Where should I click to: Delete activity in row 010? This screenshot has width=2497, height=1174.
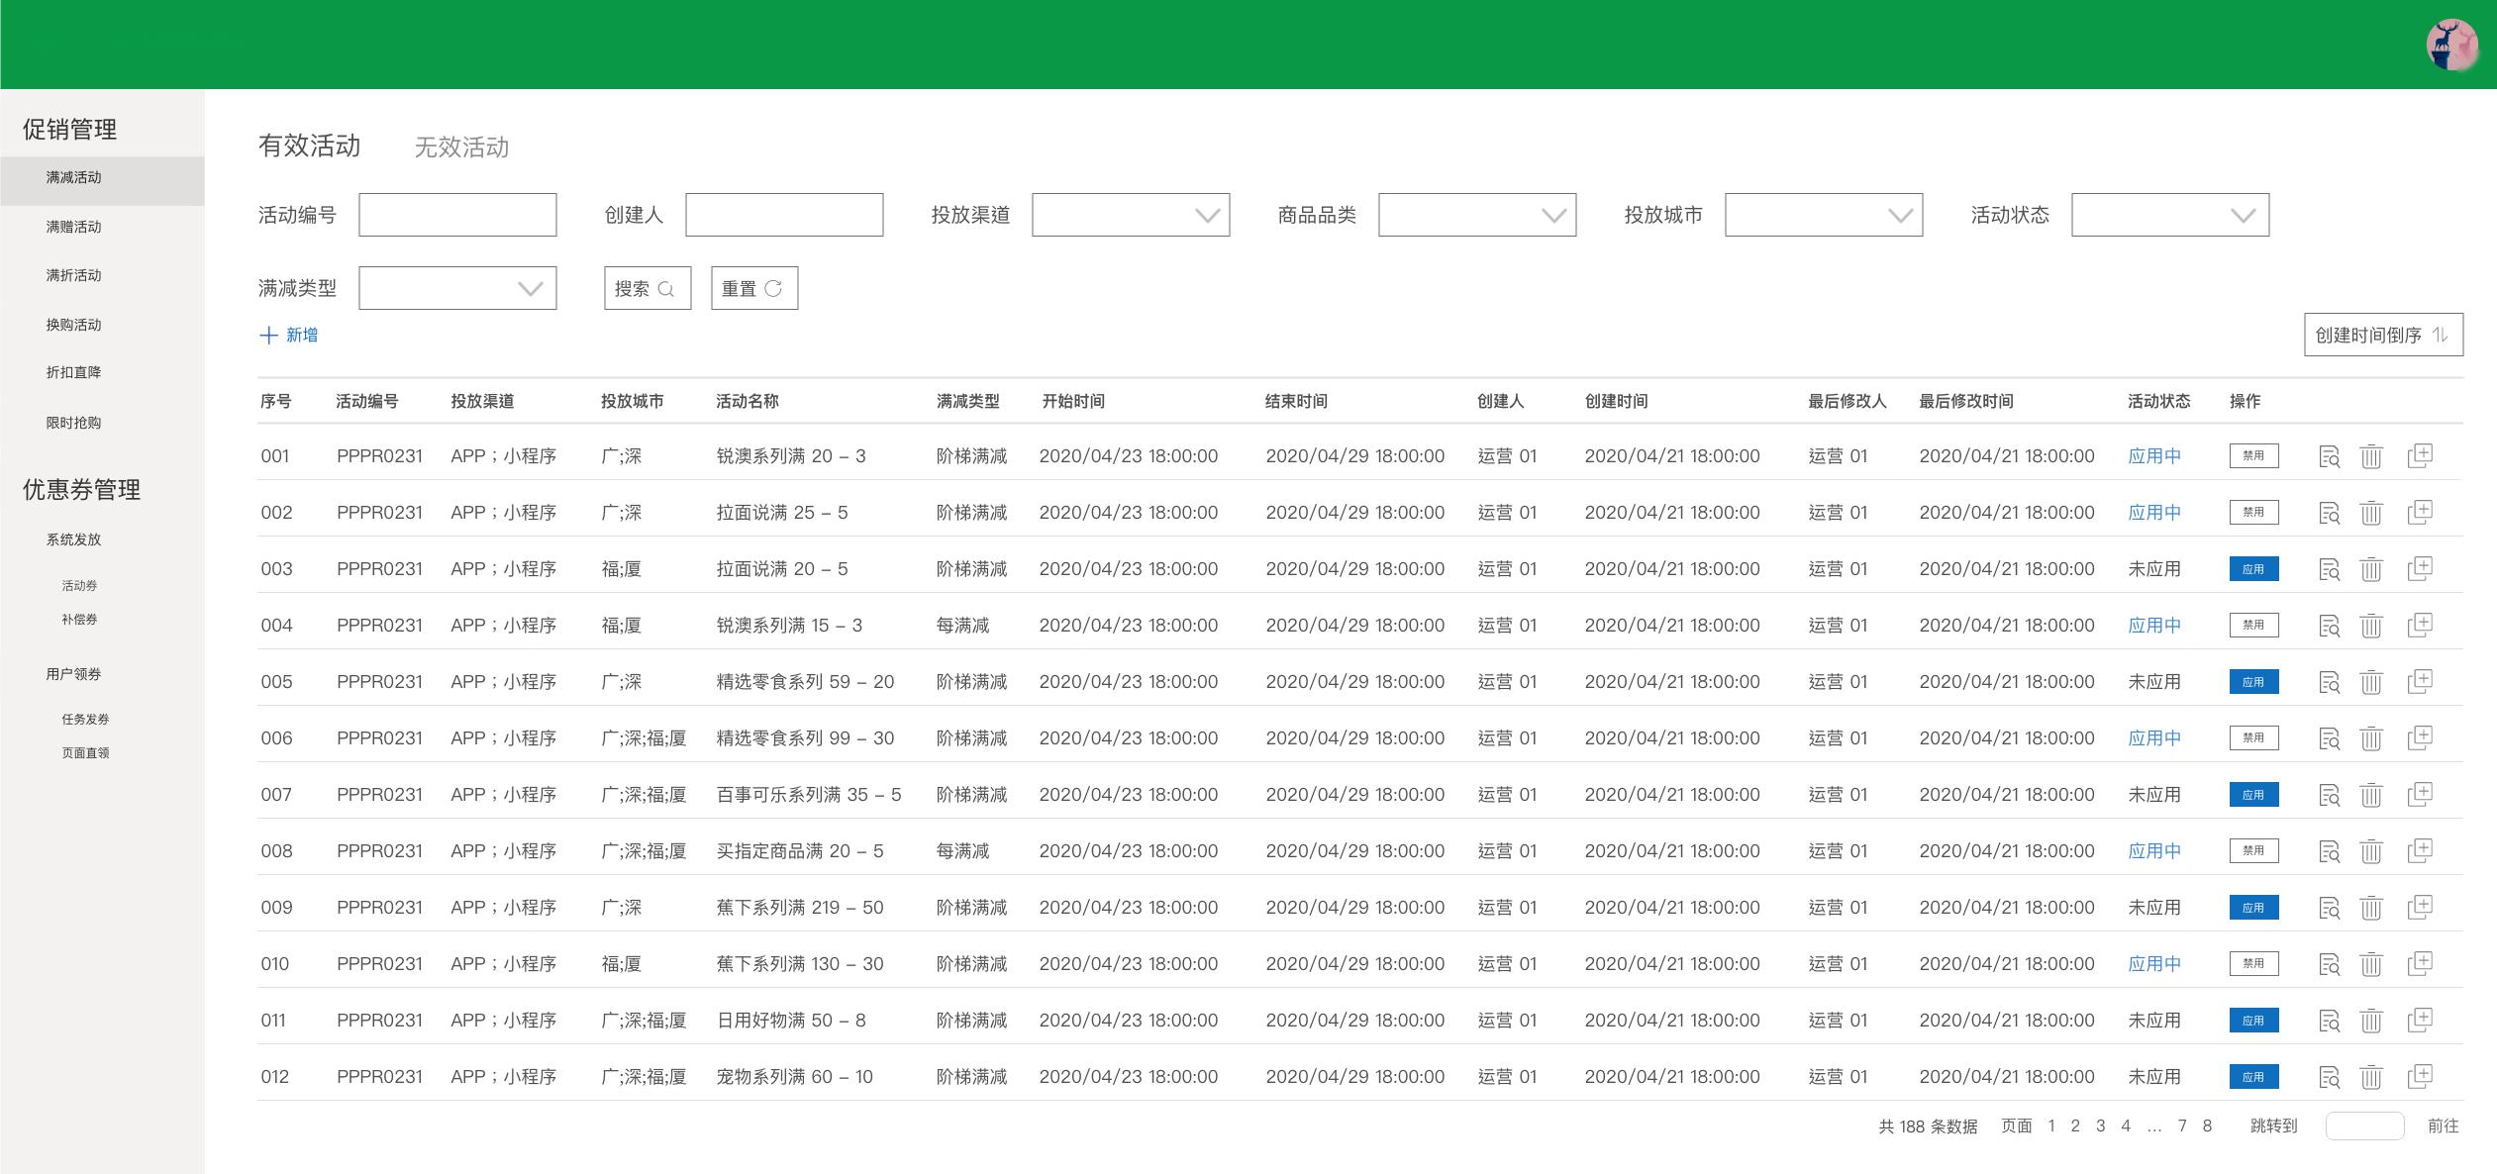(2371, 964)
